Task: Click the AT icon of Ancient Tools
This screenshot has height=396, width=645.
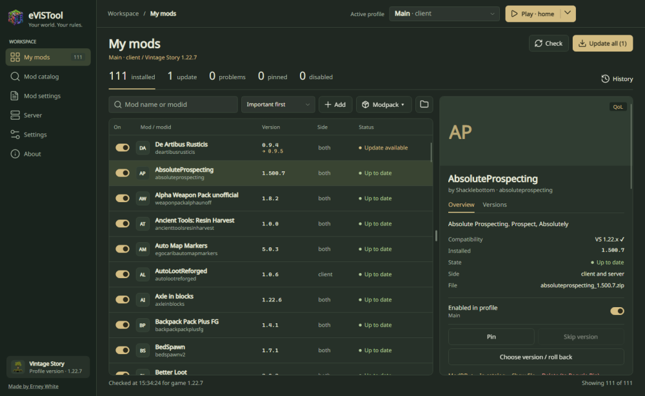Action: coord(143,224)
